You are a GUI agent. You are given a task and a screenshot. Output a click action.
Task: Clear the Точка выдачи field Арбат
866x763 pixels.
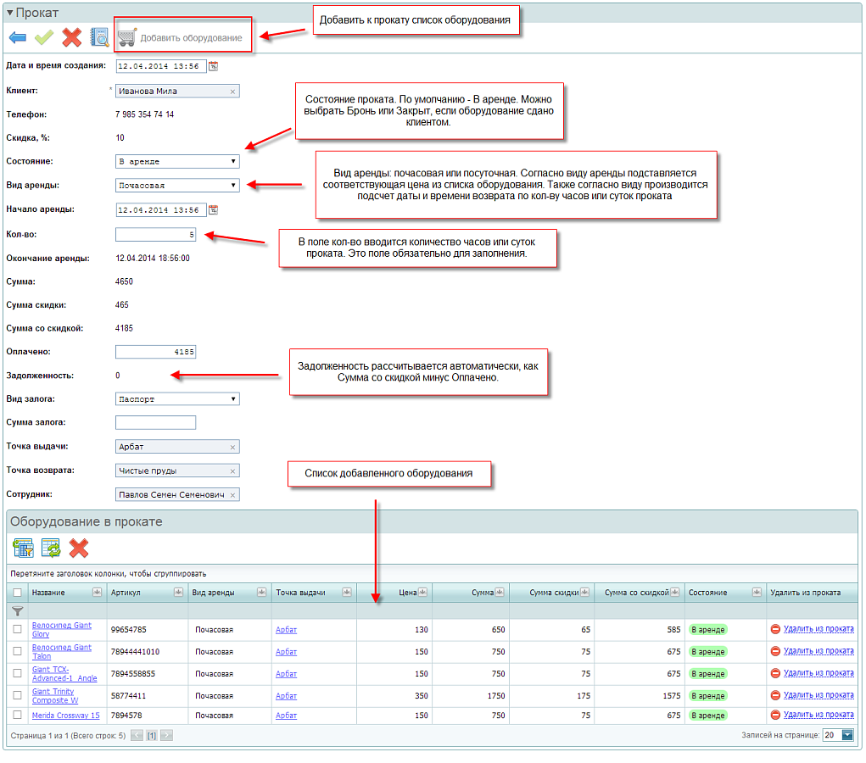[232, 447]
